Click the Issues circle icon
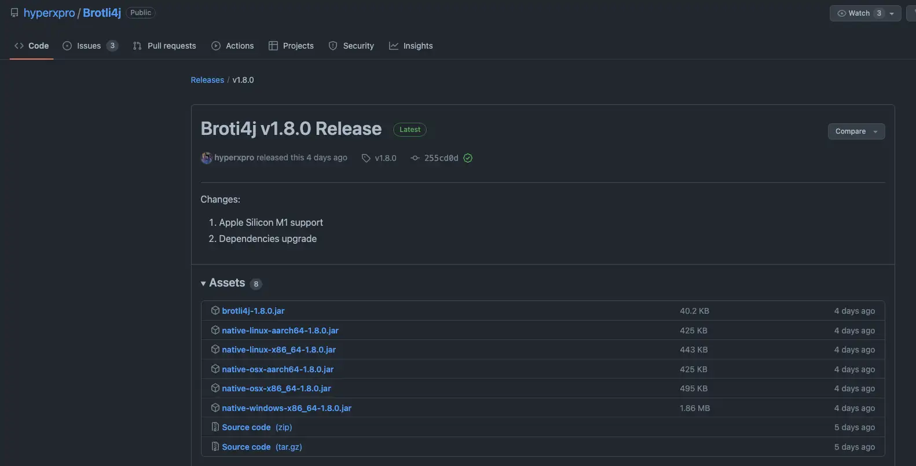 click(67, 46)
